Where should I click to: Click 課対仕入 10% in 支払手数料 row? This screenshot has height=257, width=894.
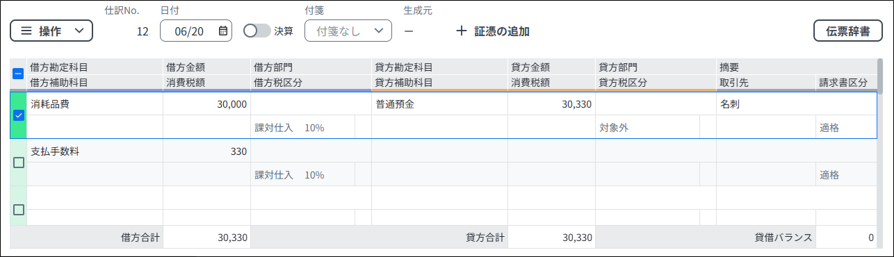pyautogui.click(x=302, y=175)
